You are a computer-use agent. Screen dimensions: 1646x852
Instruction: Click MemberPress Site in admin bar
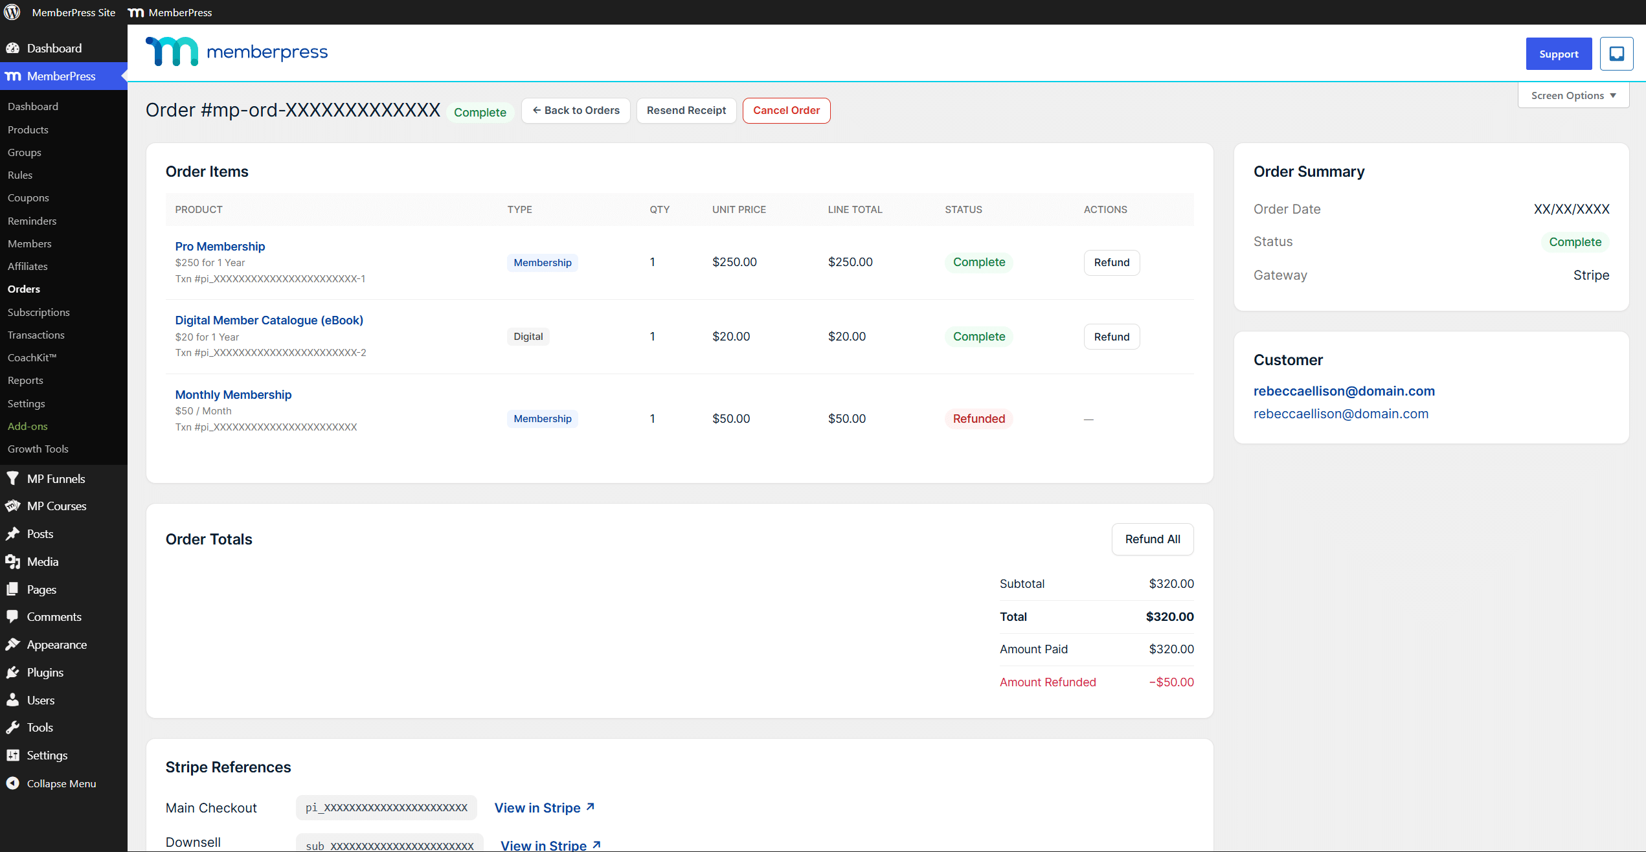click(x=74, y=12)
